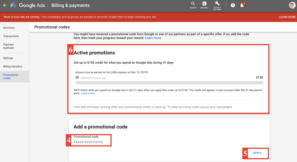Click the 'Your ads will keep running' notice
Viewport: 297px width, 162px height.
pyautogui.click(x=153, y=107)
